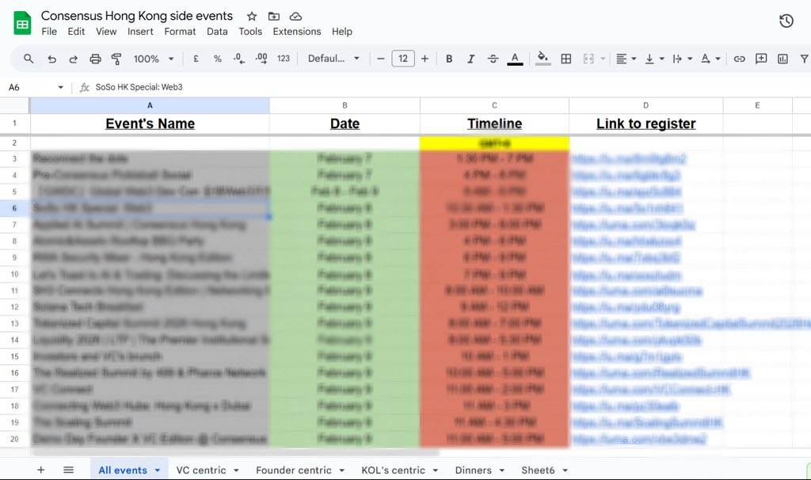
Task: Star the Consensus Hong Kong spreadsheet
Action: 252,17
